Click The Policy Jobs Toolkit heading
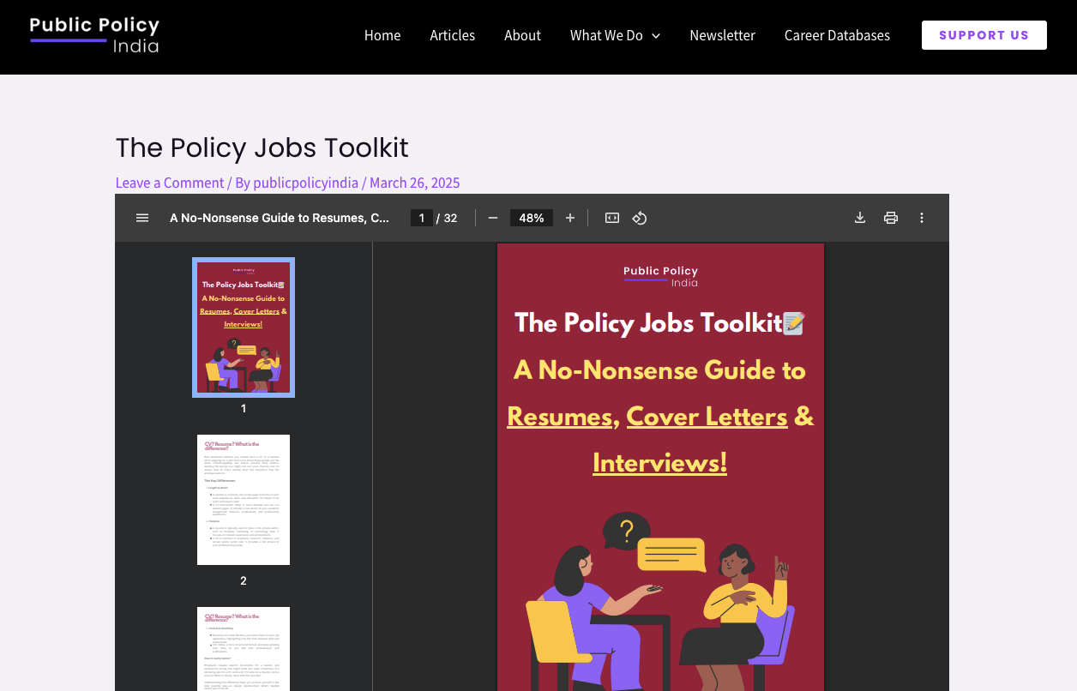Viewport: 1077px width, 691px height. click(x=262, y=147)
